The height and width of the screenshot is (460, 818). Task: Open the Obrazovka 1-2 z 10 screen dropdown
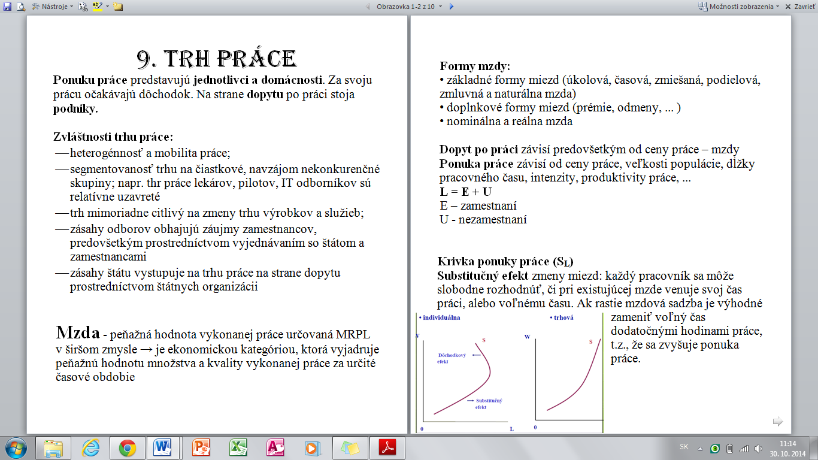coord(409,7)
